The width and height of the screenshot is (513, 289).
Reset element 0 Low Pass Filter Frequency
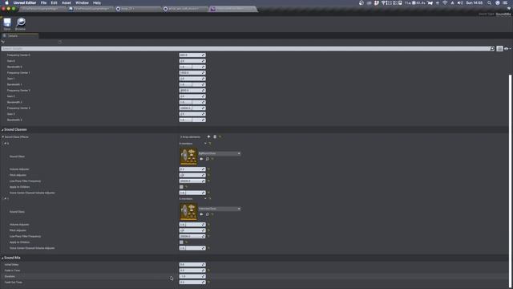pos(208,181)
